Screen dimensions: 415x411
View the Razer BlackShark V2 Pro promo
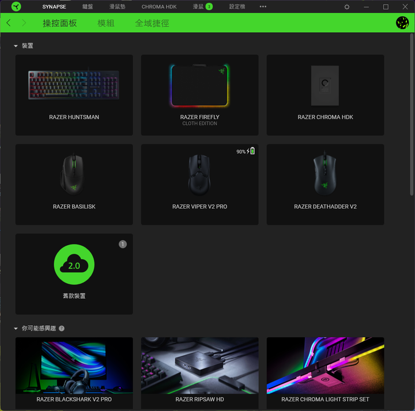click(x=74, y=366)
